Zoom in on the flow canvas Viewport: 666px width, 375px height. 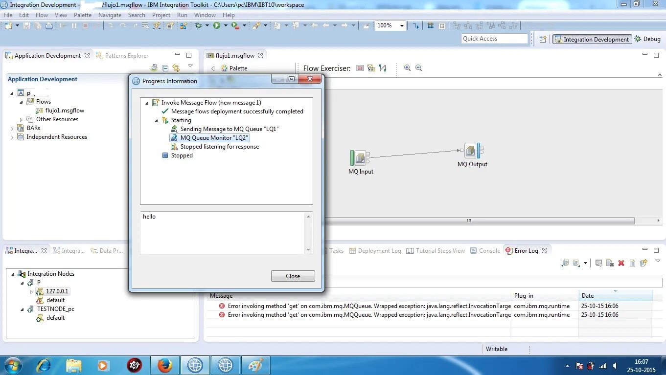407,68
